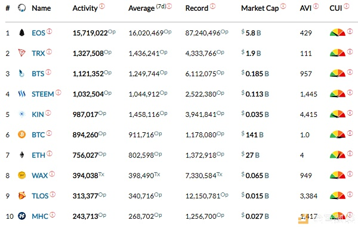Sort by Record column header
Viewport: 358px width, 227px height.
pyautogui.click(x=196, y=8)
